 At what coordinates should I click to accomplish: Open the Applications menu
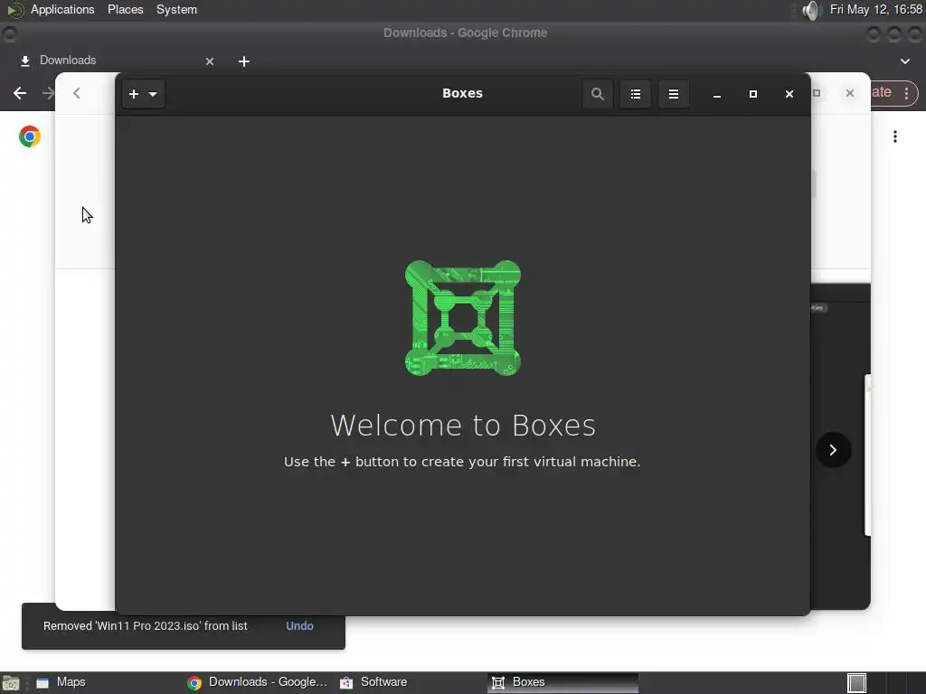click(x=62, y=9)
